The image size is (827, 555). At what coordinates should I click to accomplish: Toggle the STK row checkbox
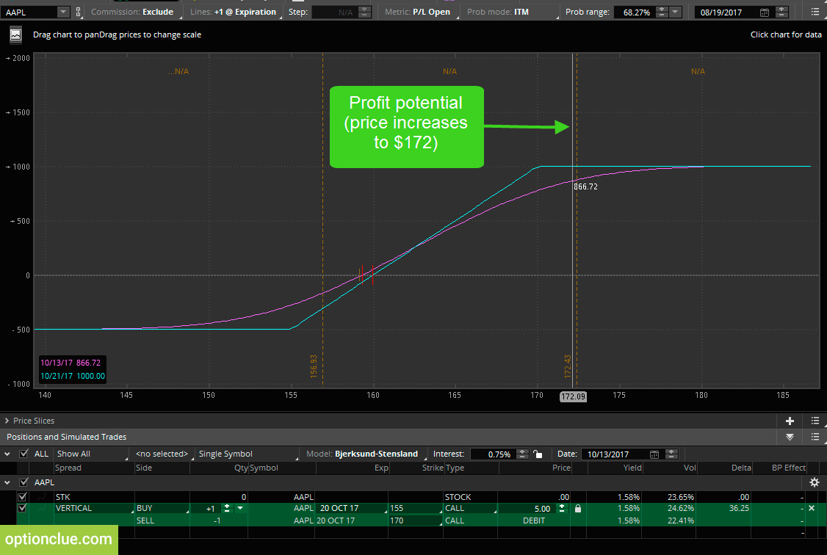click(22, 496)
